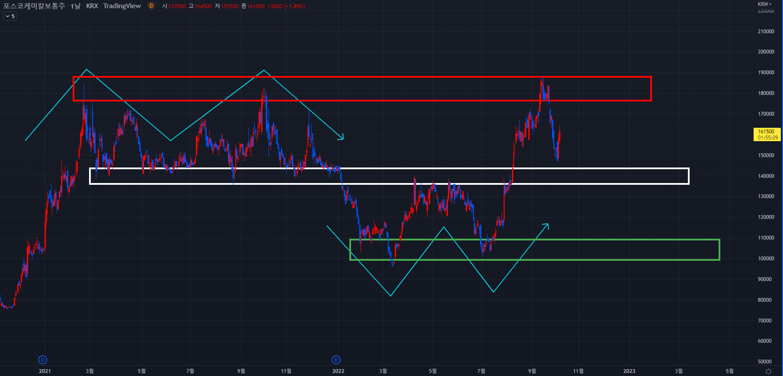Click the yellow current price label 161500
Viewport: 783px width, 376px height.
point(767,135)
